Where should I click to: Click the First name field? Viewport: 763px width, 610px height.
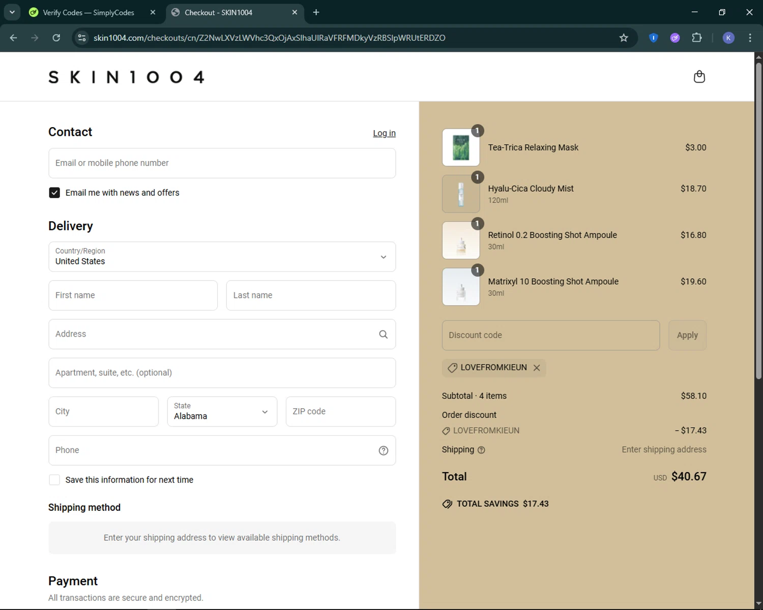[x=133, y=295]
